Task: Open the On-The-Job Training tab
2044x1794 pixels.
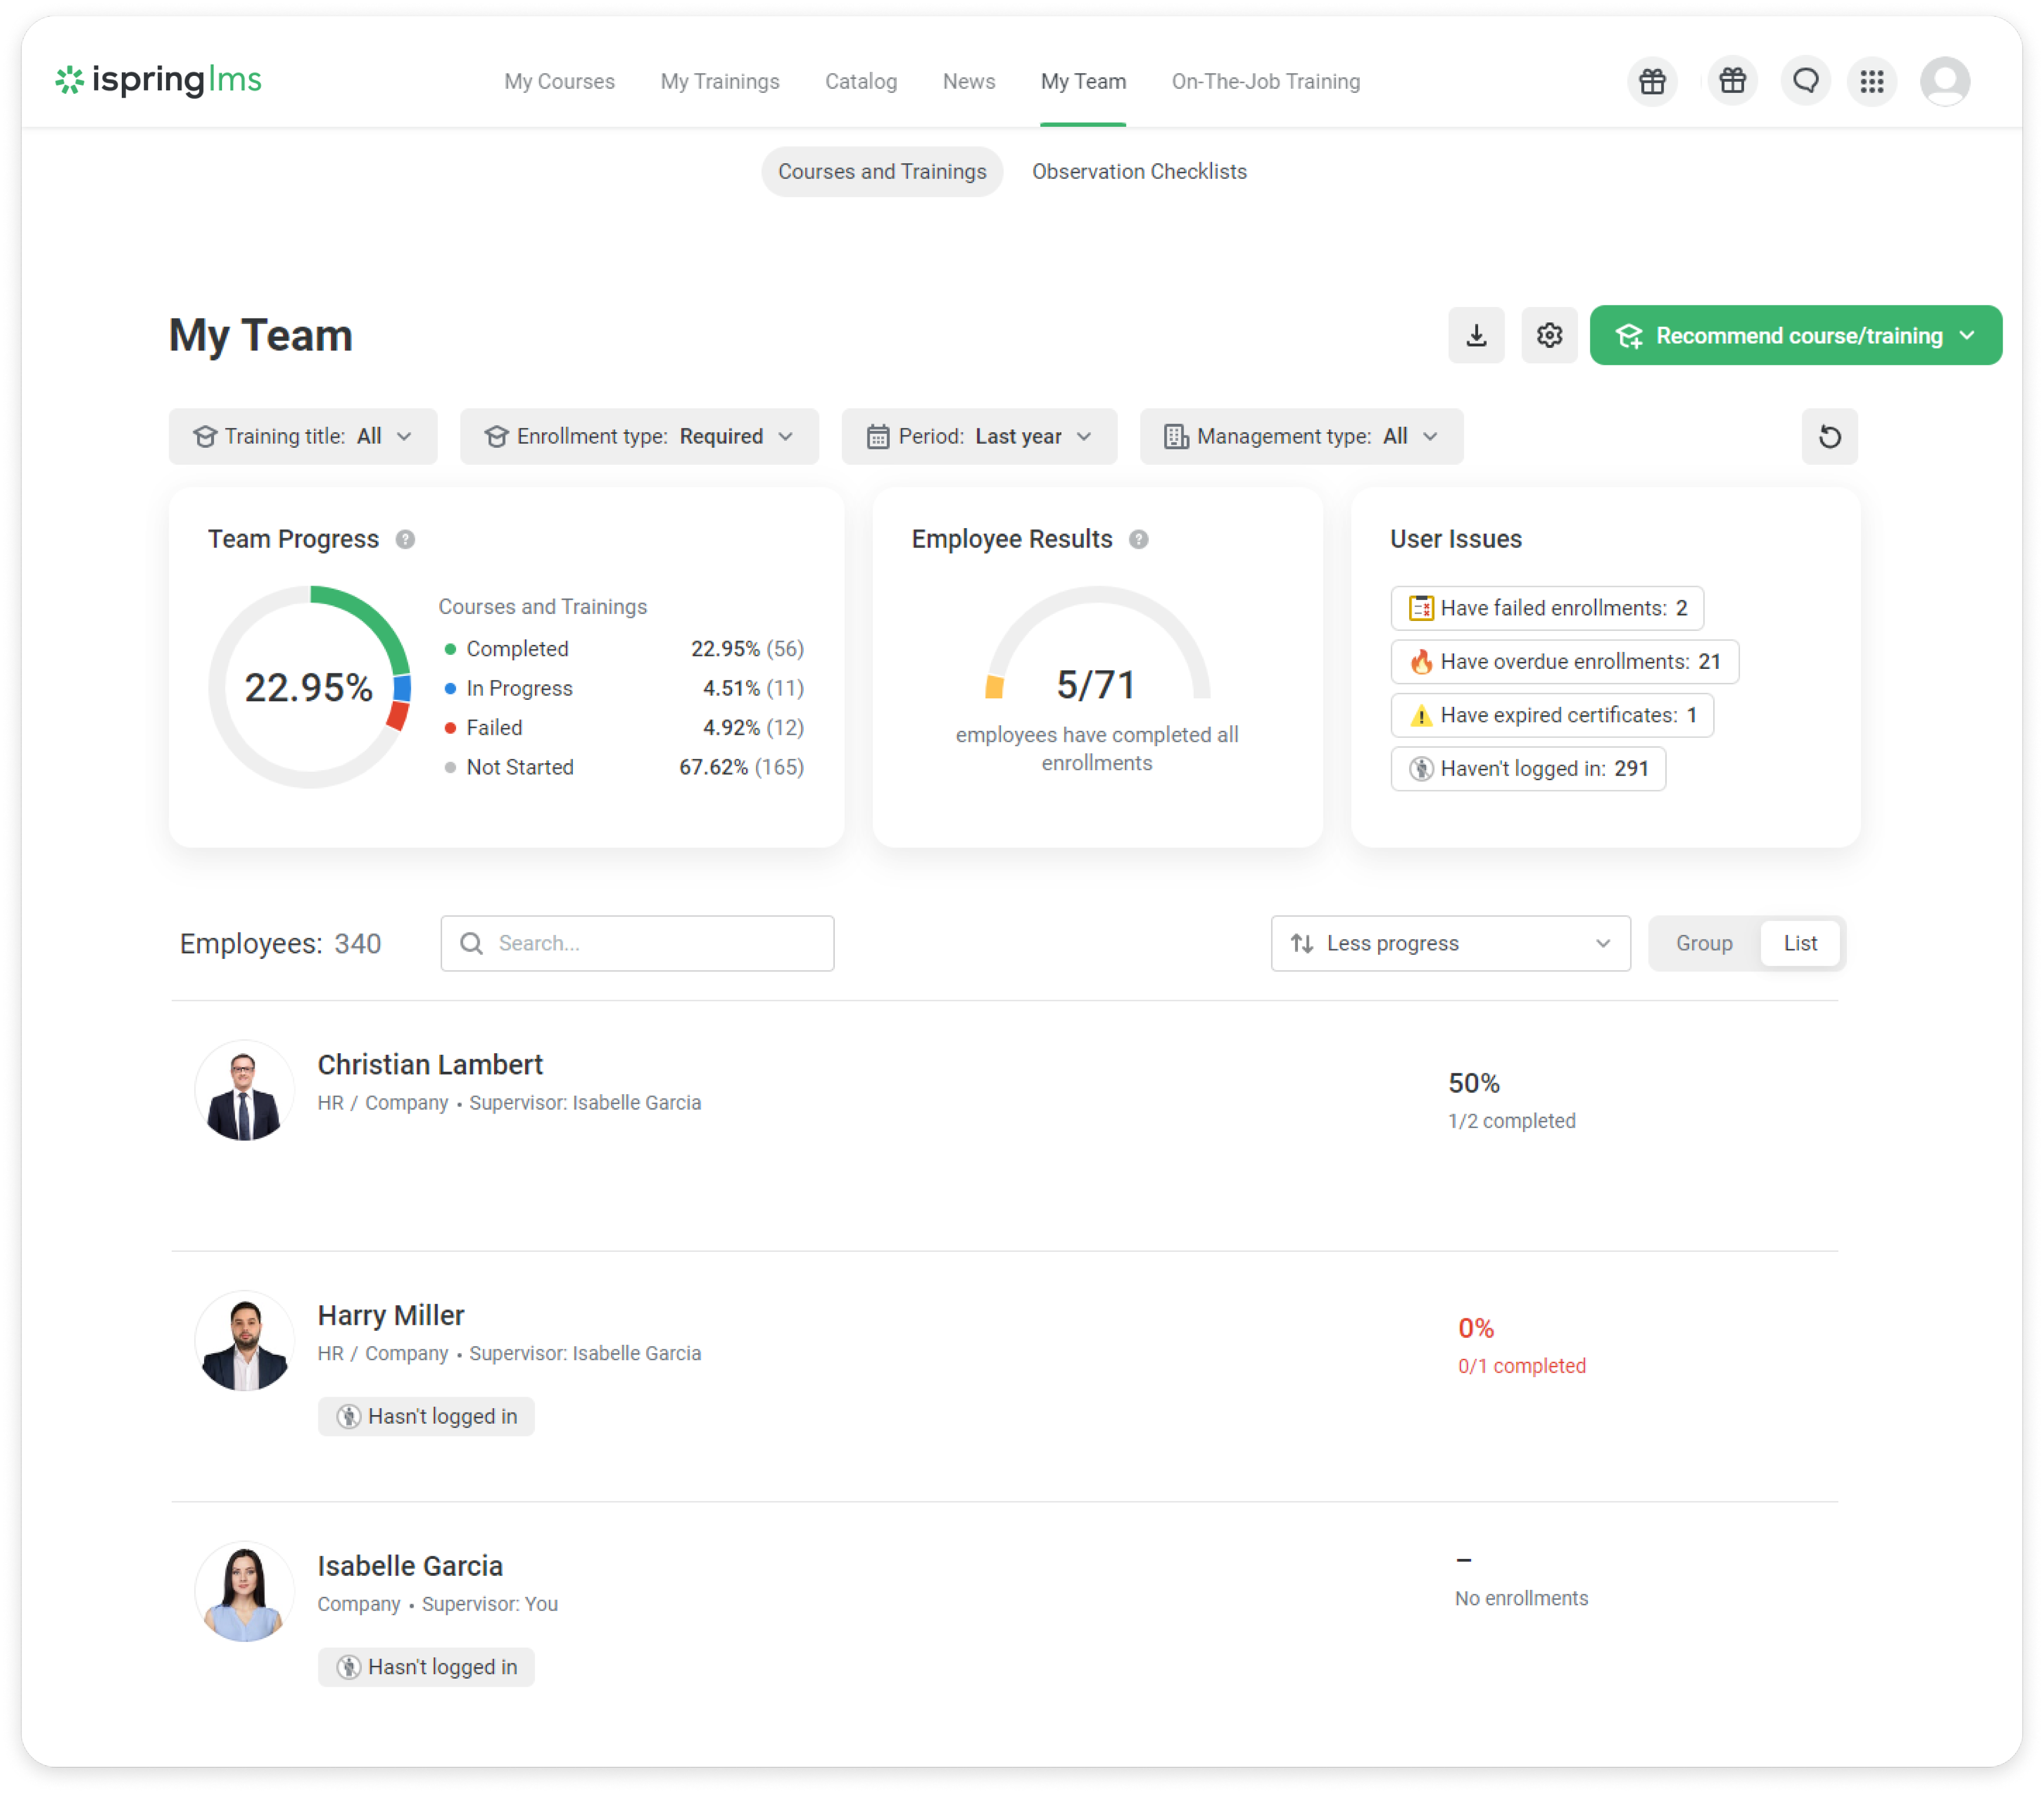Action: 1265,82
